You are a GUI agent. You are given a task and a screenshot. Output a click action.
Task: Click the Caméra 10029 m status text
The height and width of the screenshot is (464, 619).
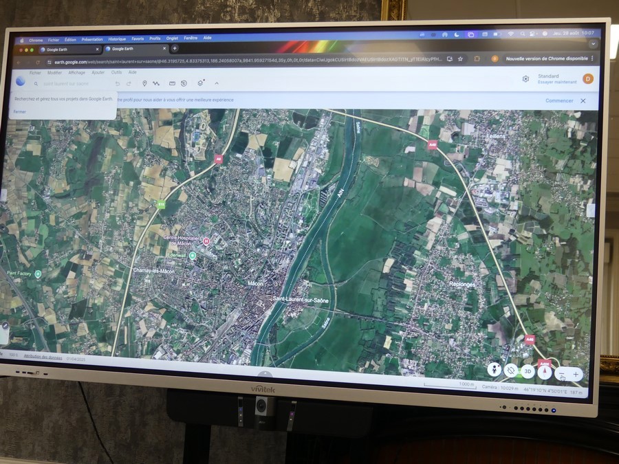(500, 388)
